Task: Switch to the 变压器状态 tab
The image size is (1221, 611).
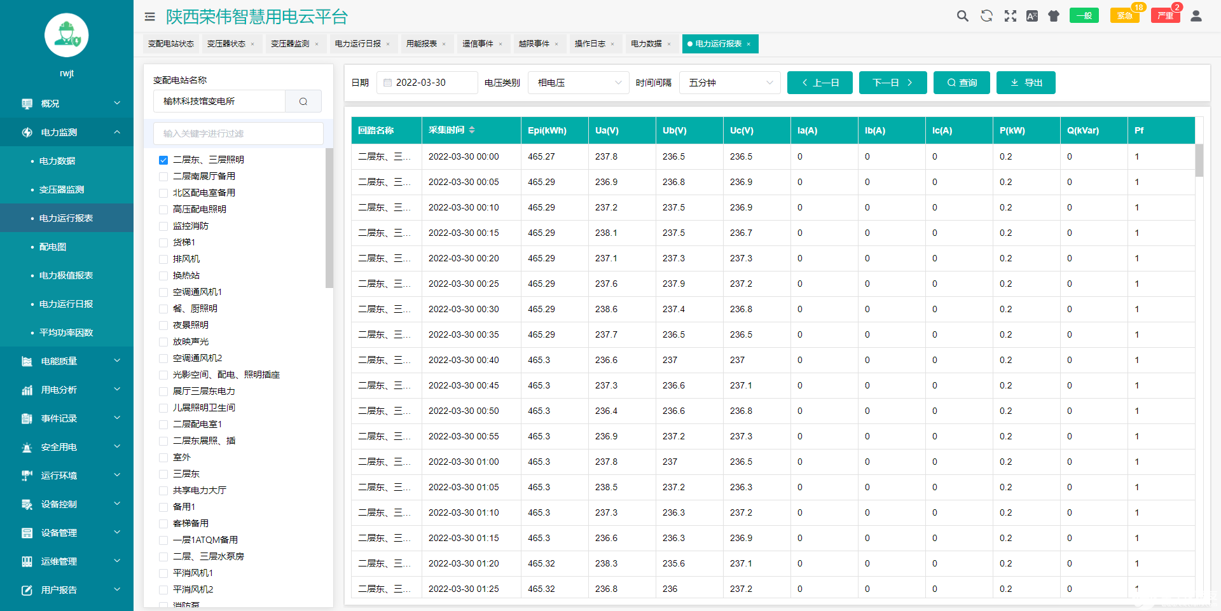Action: [226, 44]
